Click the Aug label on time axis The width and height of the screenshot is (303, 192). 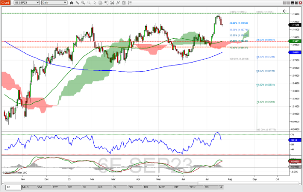(x=230, y=179)
